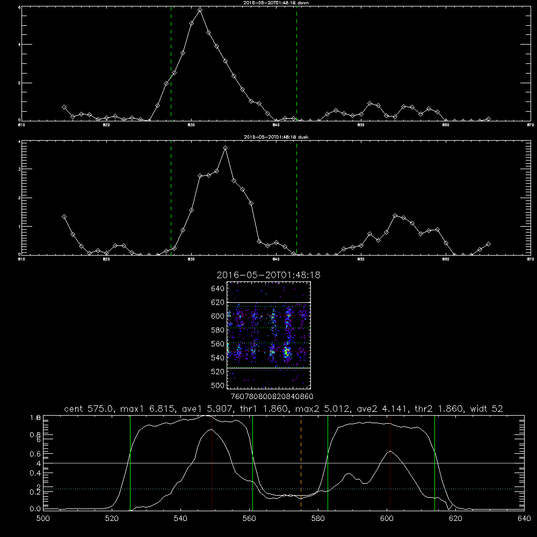
Task: Click the x-axis label '640' of the bottom plot
Action: tap(524, 519)
